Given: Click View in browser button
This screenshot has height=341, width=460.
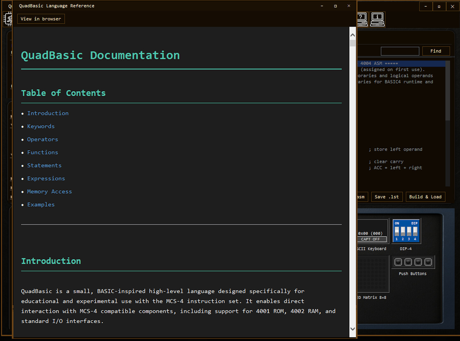Looking at the screenshot, I should [x=41, y=19].
